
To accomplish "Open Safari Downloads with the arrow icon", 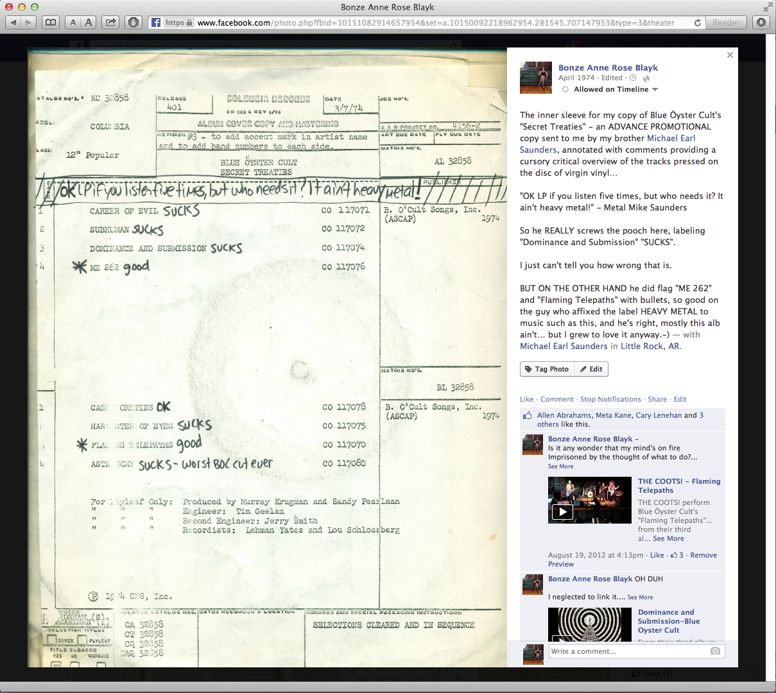I will pos(761,22).
